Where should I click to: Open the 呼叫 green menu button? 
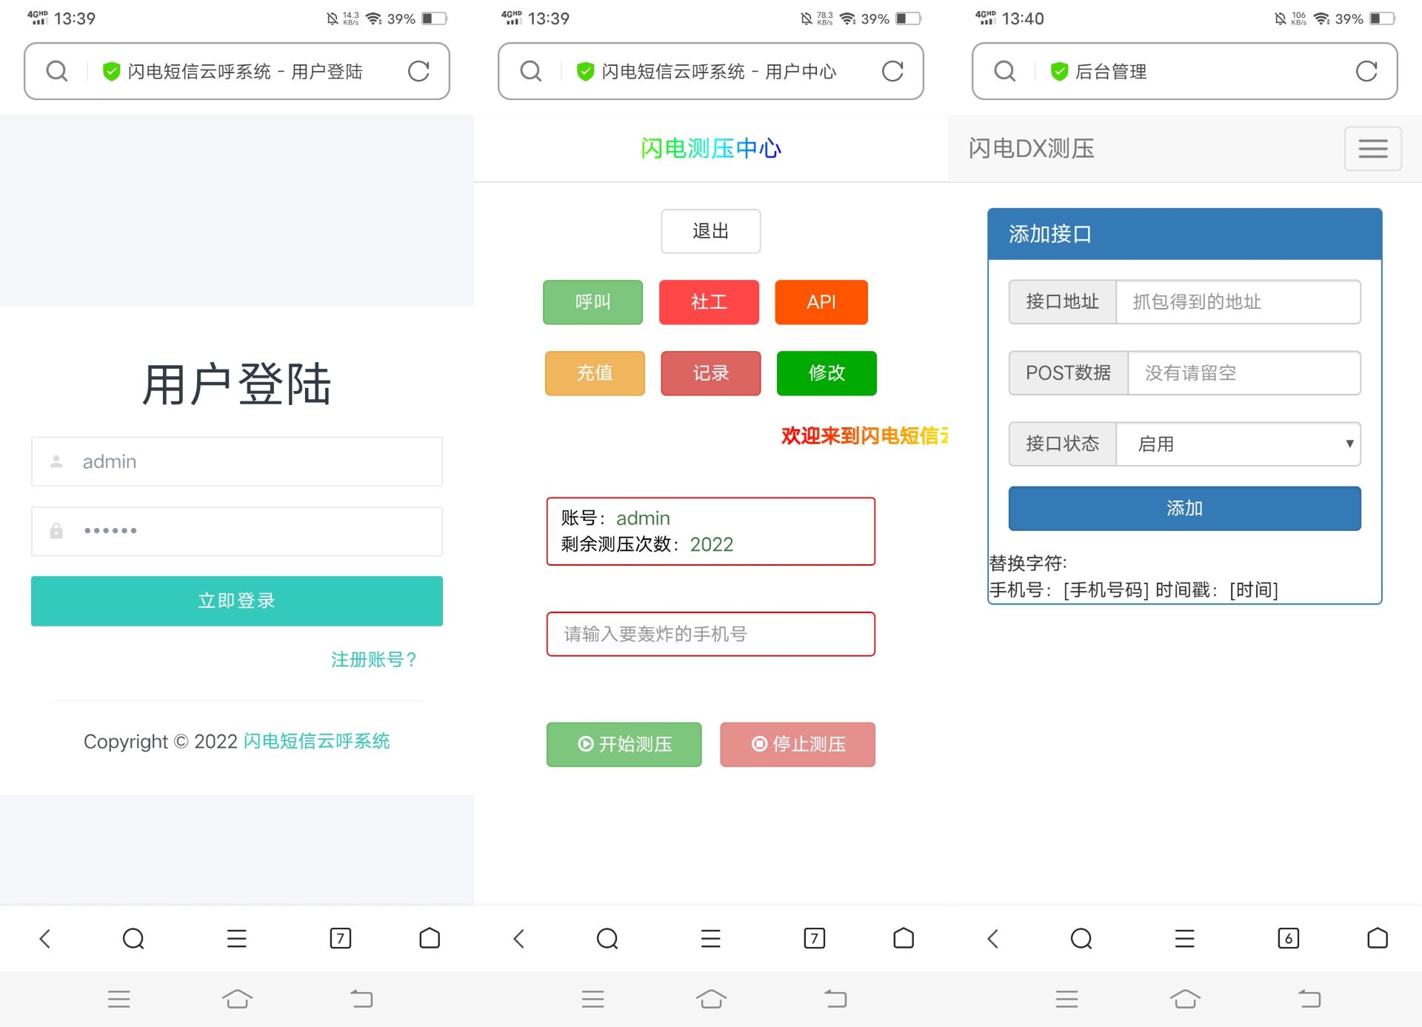[592, 302]
